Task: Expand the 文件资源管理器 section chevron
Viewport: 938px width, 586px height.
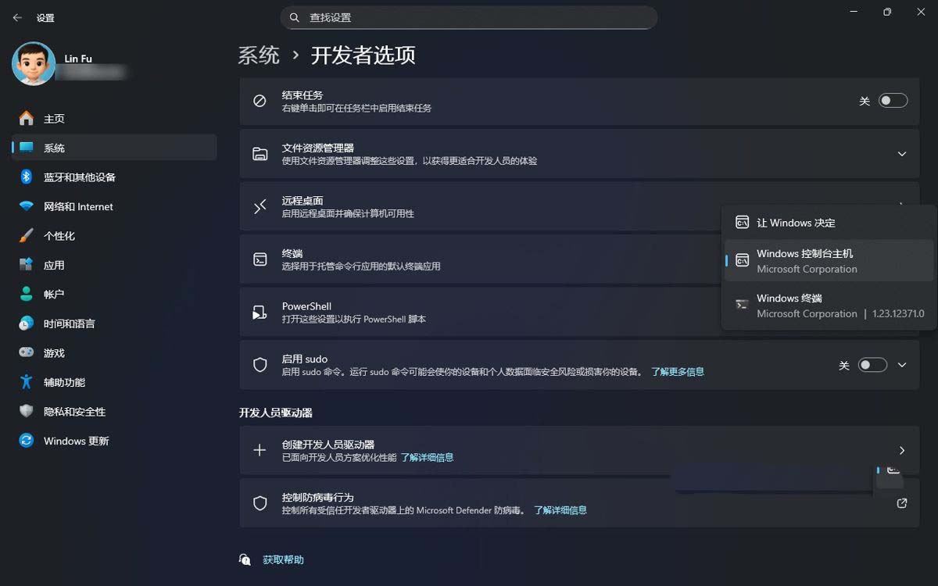Action: coord(902,154)
